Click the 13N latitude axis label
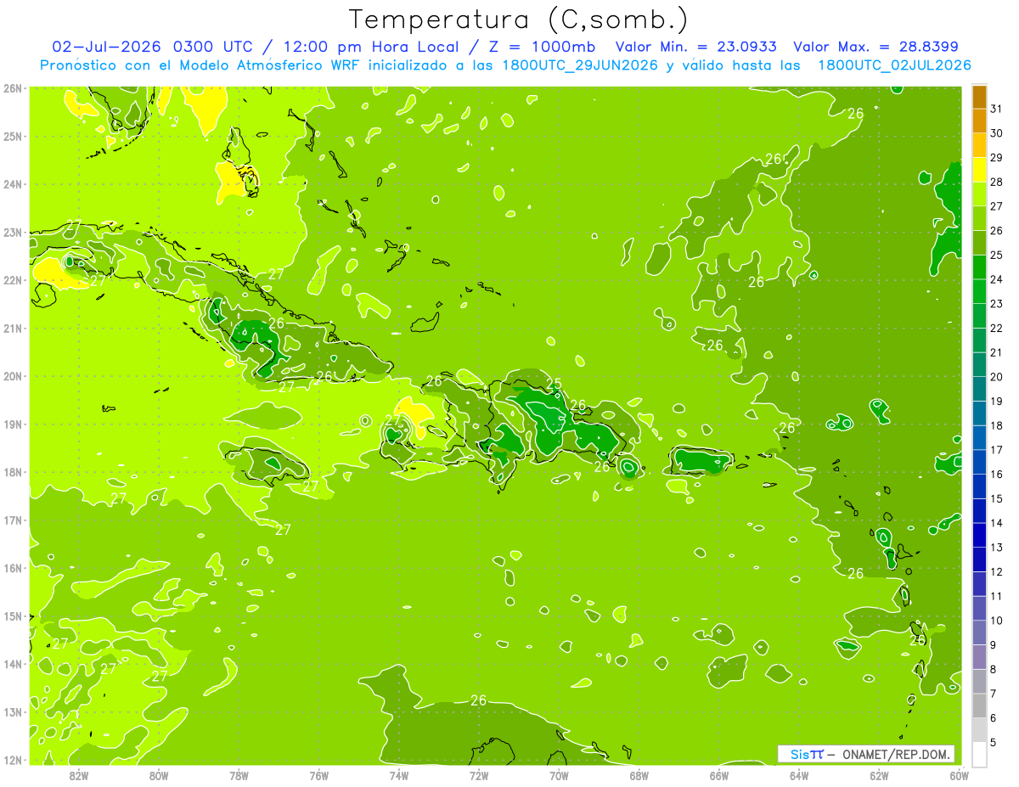This screenshot has height=787, width=1019. coord(13,711)
